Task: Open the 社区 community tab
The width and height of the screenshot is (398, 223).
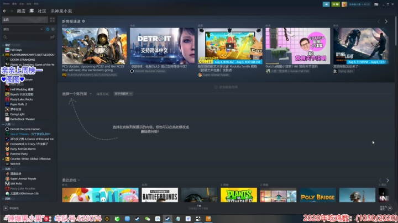Action: click(x=42, y=11)
